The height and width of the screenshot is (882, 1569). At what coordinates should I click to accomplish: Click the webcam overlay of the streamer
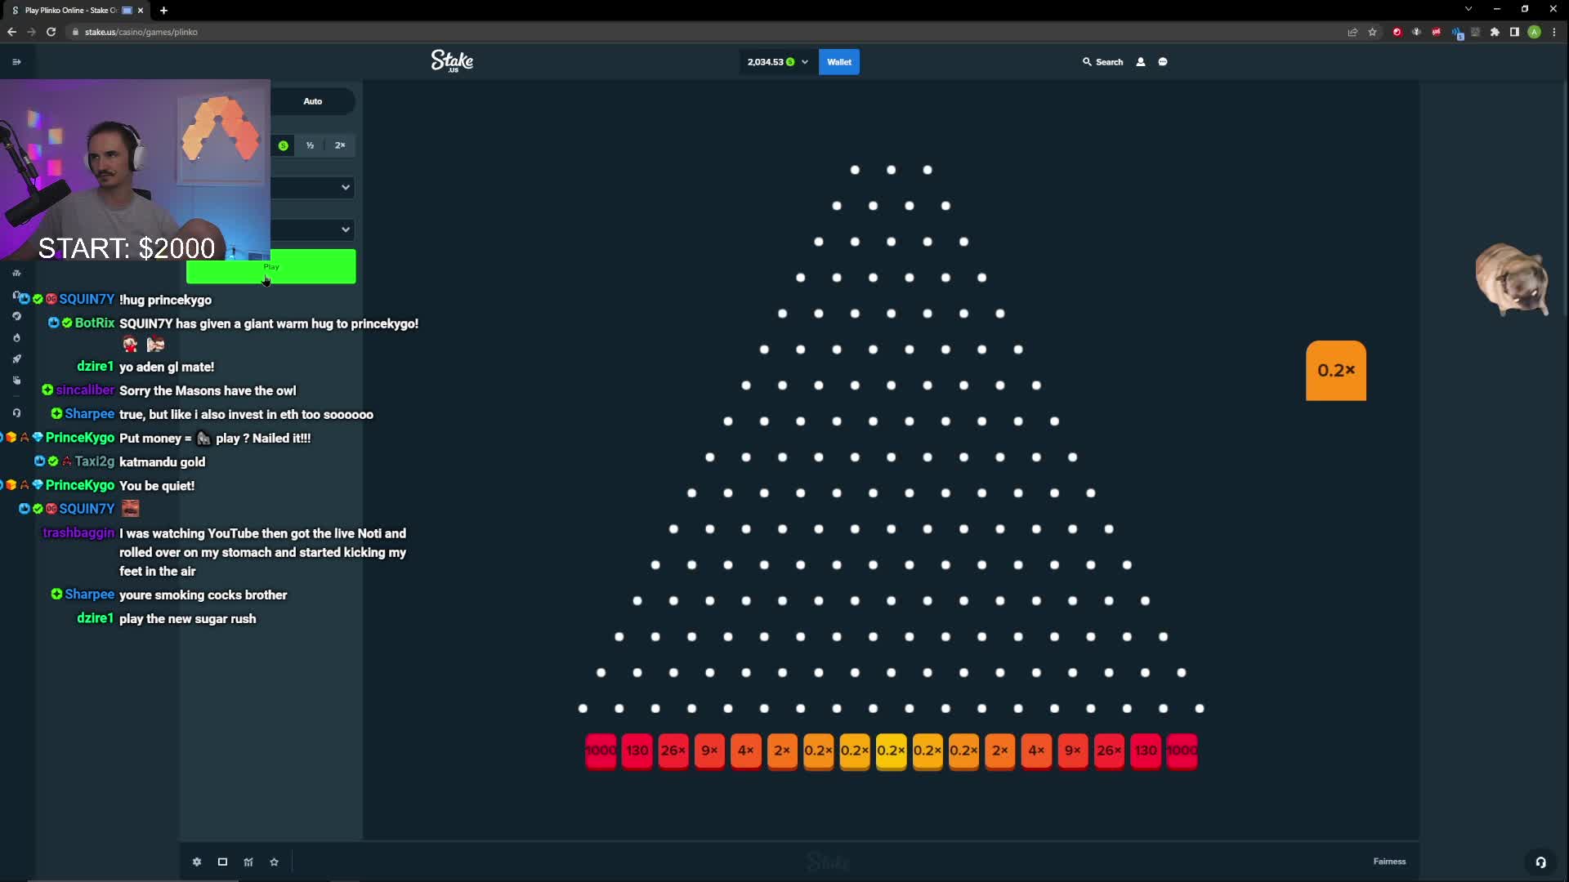(135, 170)
